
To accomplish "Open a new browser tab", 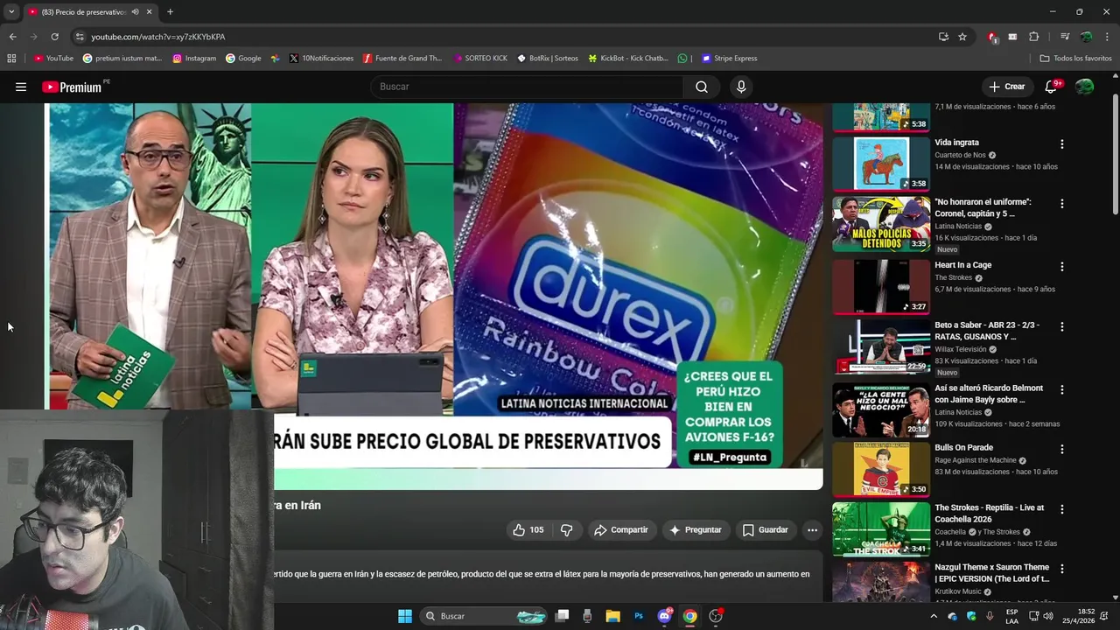I will pyautogui.click(x=170, y=12).
